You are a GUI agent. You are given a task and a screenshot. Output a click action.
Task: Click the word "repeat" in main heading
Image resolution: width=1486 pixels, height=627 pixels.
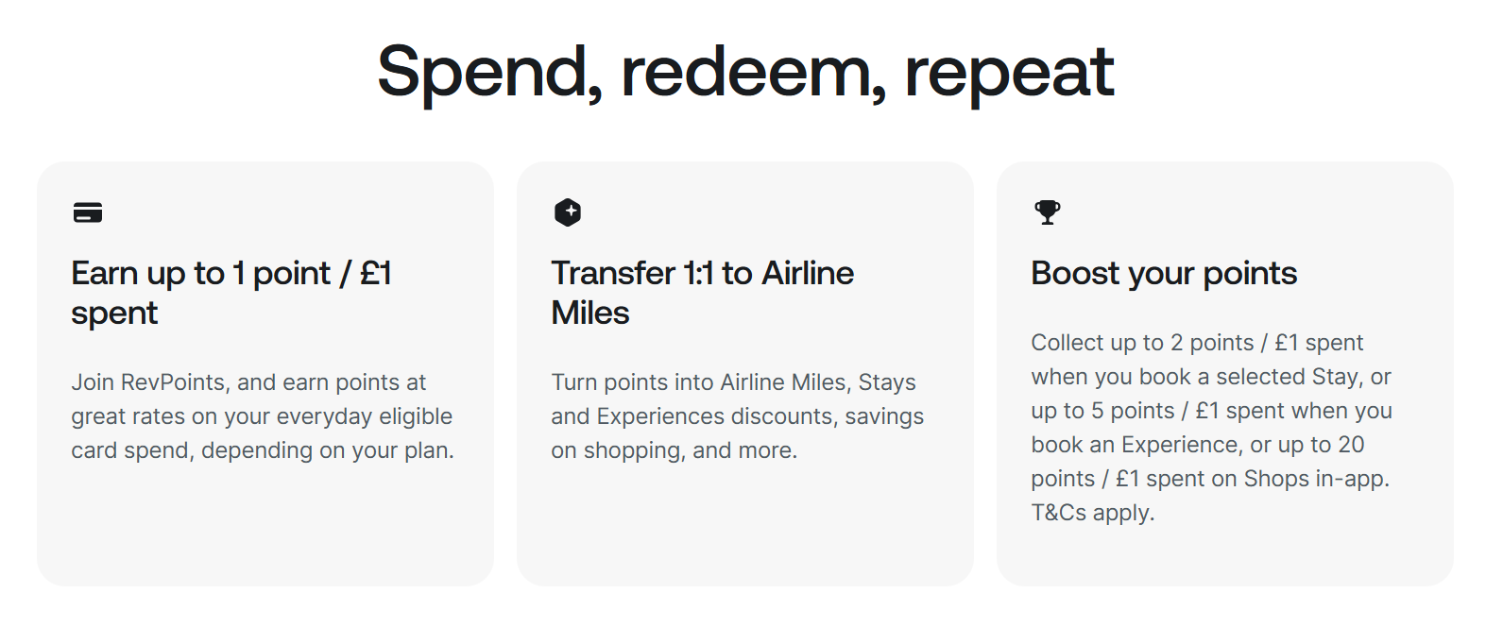point(1009,73)
